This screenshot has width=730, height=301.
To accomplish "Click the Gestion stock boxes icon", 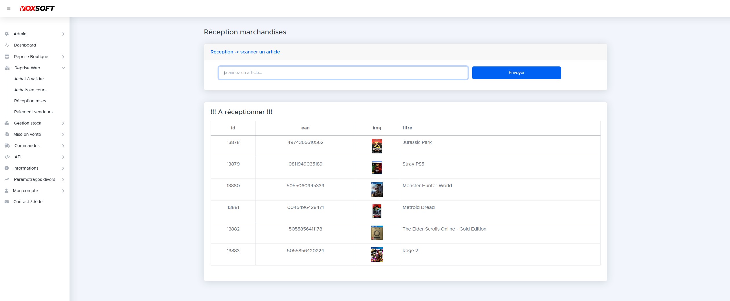I will [7, 123].
